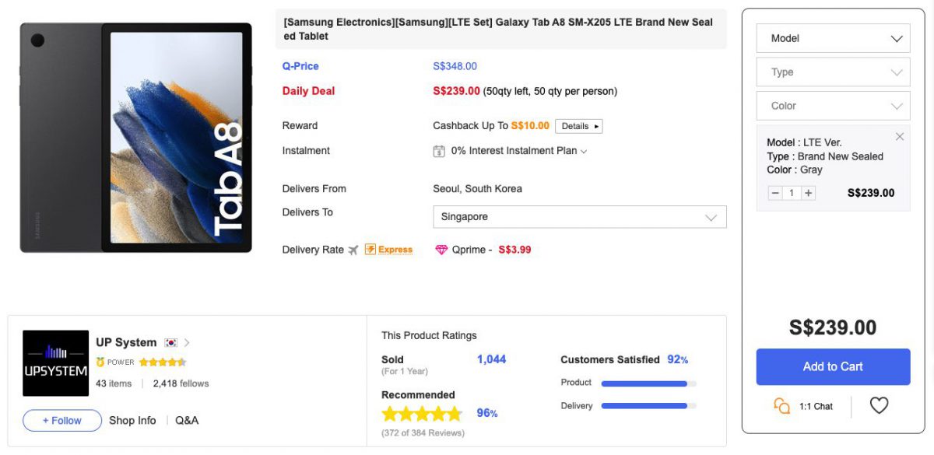Click the Qprime diamond icon
This screenshot has height=455, width=934.
442,249
